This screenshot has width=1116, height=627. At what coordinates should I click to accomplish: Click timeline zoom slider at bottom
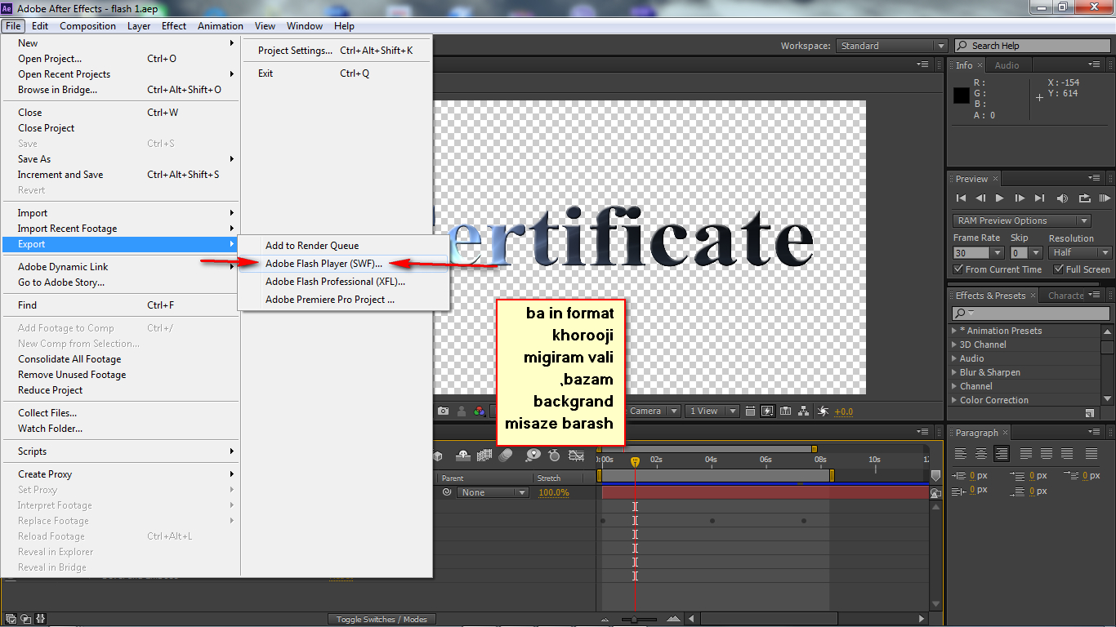(x=634, y=620)
